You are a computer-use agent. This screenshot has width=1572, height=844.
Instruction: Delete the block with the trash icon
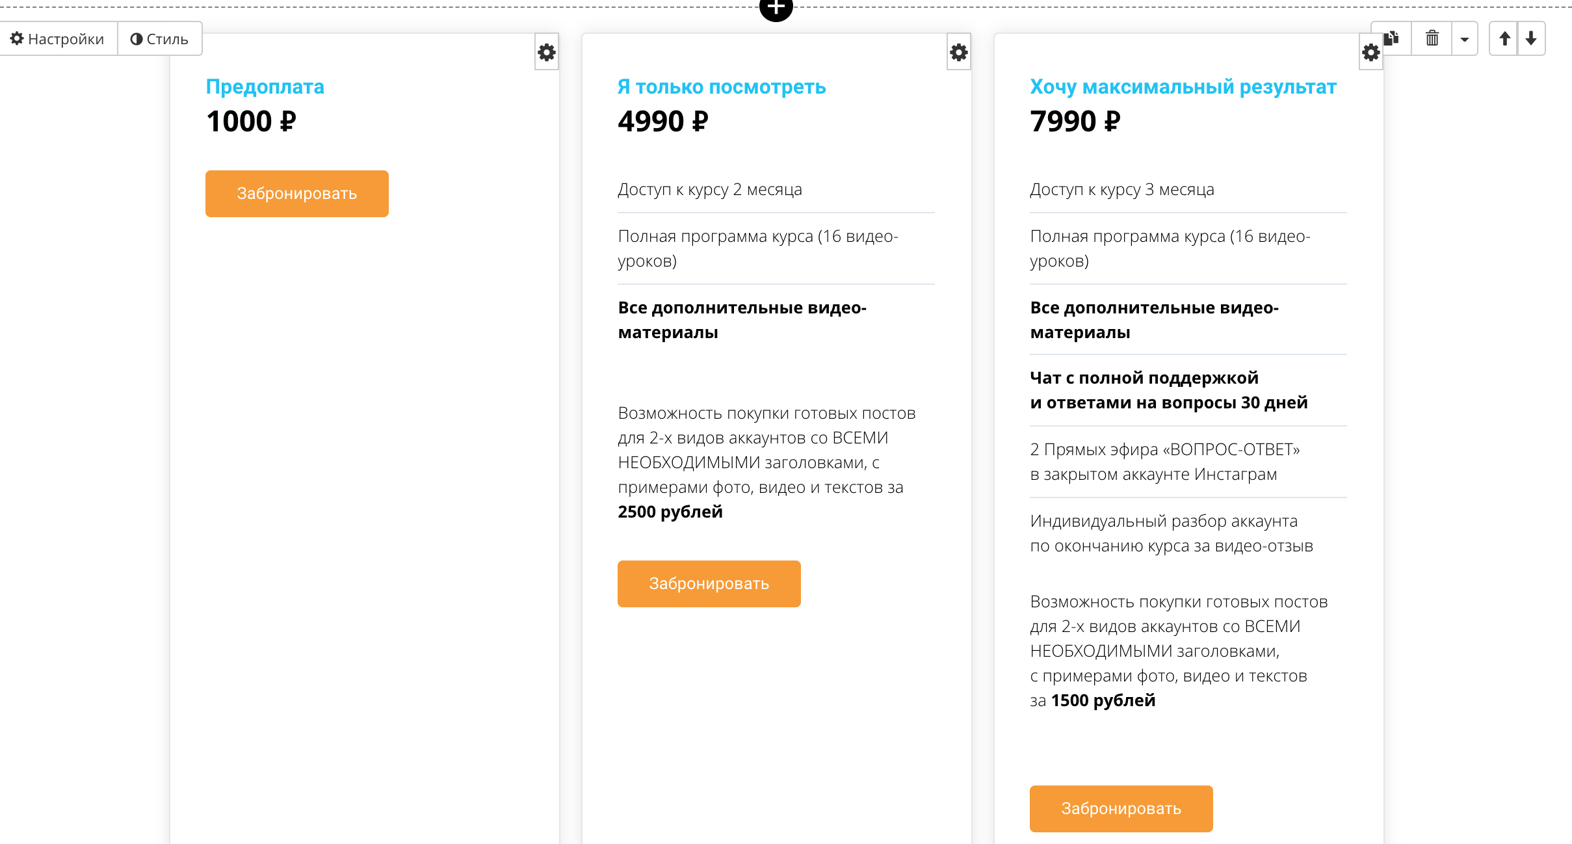tap(1432, 38)
